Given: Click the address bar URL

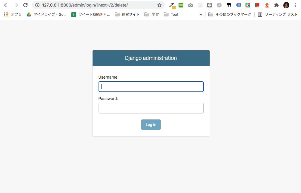Looking at the screenshot, I should 85,5.
